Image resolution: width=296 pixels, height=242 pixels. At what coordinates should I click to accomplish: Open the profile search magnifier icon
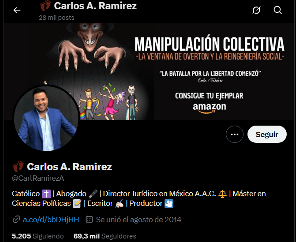click(x=277, y=10)
